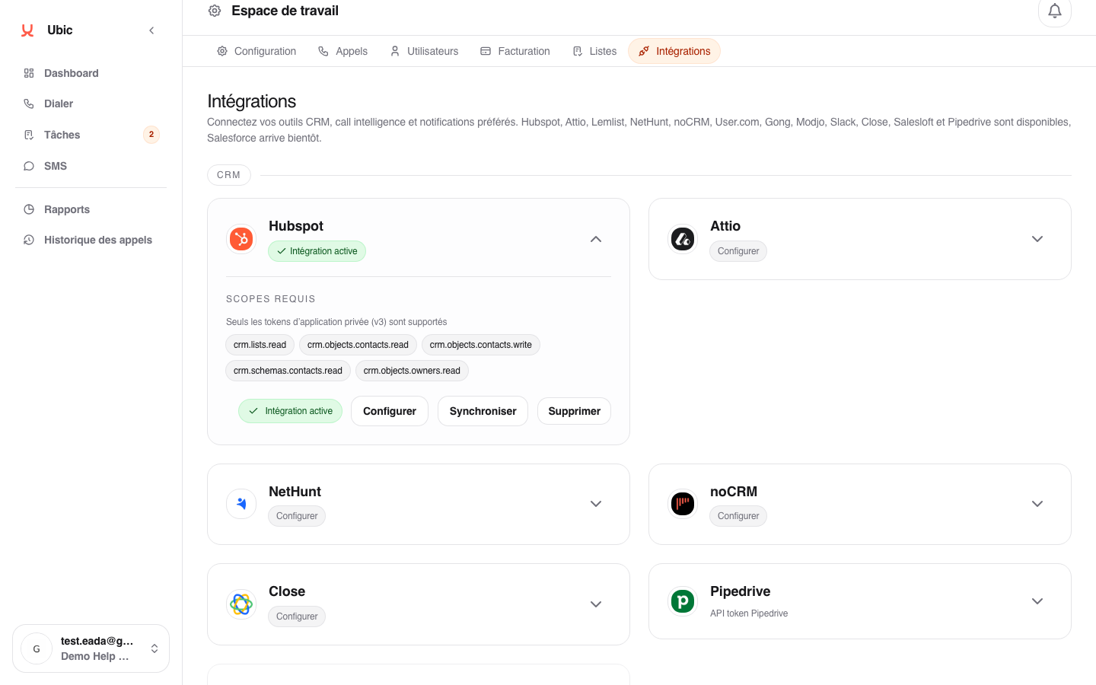1096x685 pixels.
Task: Click the CRM section label
Action: 229,175
